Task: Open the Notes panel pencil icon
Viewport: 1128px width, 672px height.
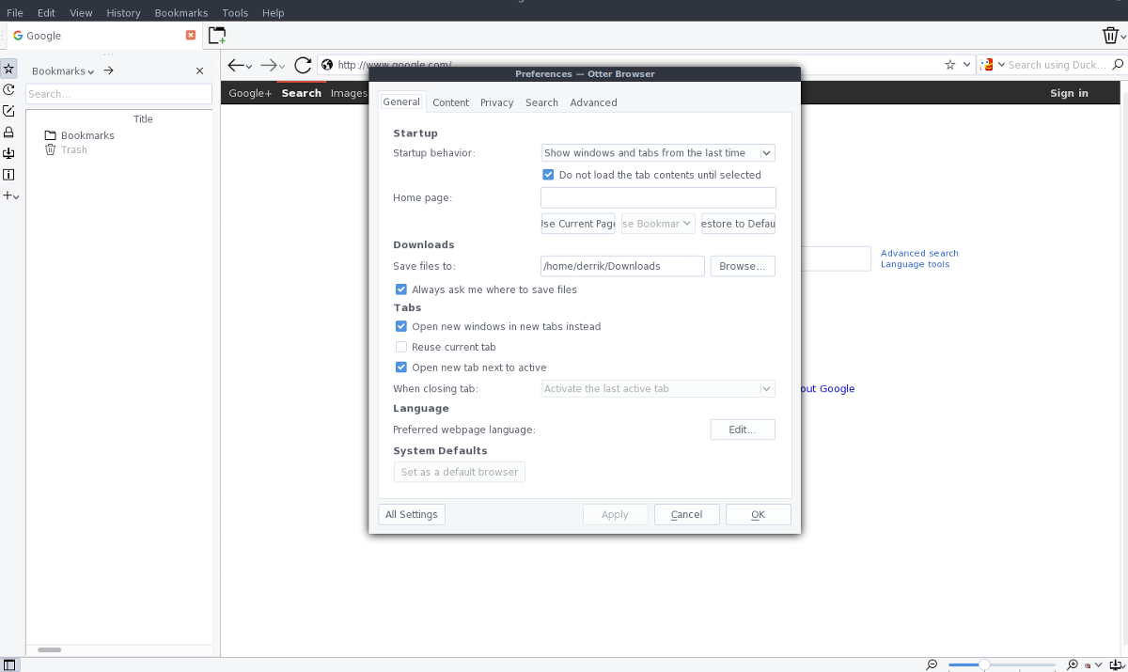Action: [9, 111]
